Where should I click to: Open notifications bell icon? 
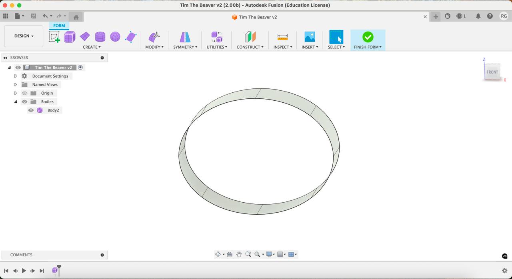(x=478, y=16)
